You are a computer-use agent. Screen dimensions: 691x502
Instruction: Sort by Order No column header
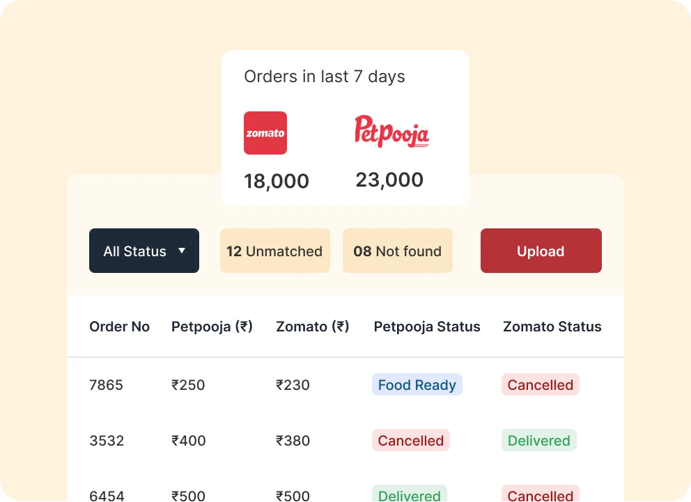click(x=119, y=327)
